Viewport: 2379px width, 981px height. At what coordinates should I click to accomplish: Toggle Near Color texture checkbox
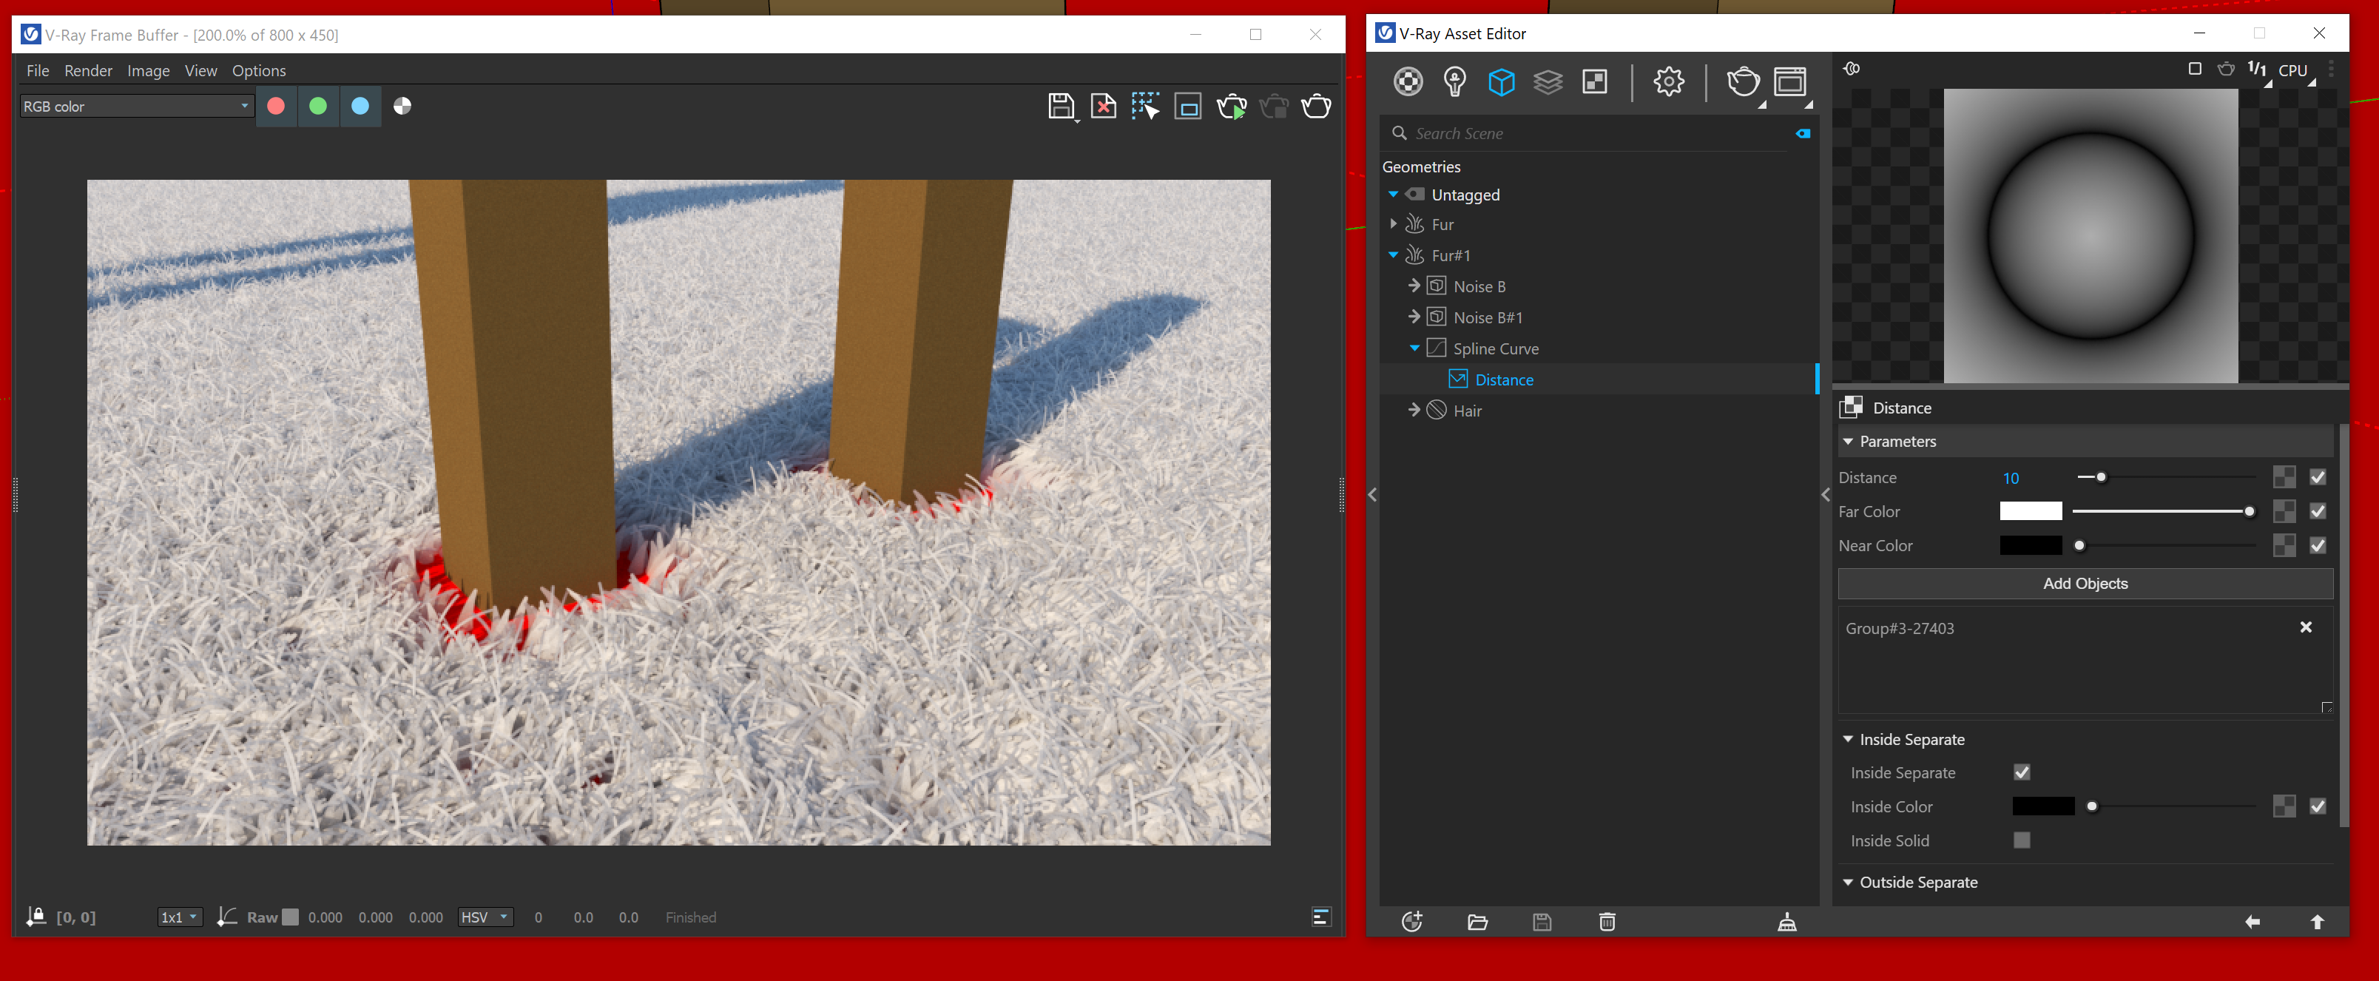pyautogui.click(x=2318, y=545)
